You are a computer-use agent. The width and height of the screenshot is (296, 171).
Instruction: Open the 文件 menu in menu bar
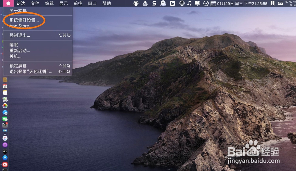tap(35, 3)
